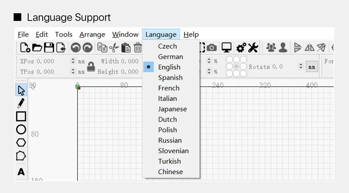Select the Draw Lines pencil tool

[21, 103]
